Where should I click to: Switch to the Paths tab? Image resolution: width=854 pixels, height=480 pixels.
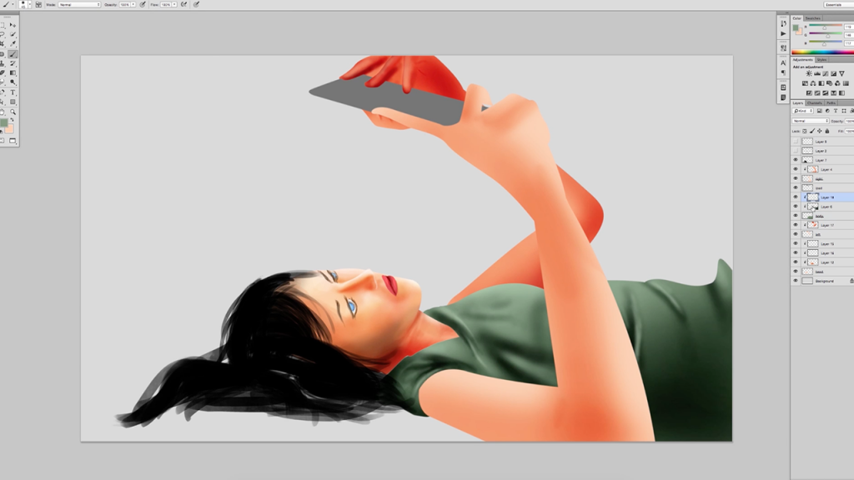(x=831, y=102)
